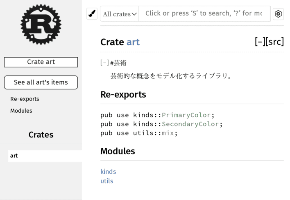Select the Crate art sidebar heading
Viewport: 290px width, 200px height.
point(41,62)
